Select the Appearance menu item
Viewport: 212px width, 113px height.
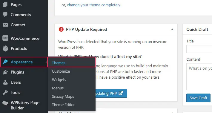click(x=24, y=62)
